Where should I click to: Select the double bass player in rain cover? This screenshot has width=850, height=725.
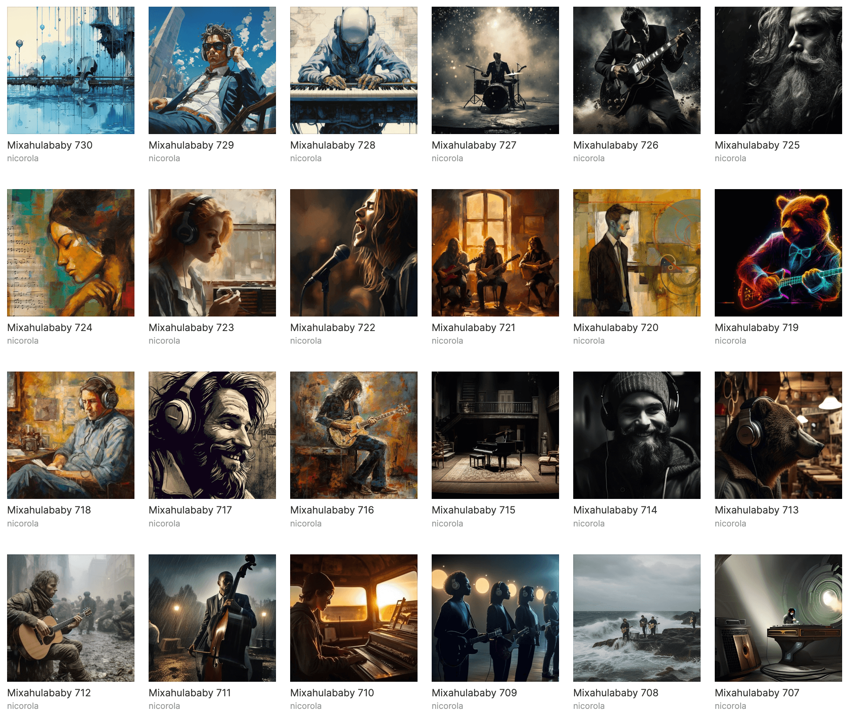pos(212,618)
